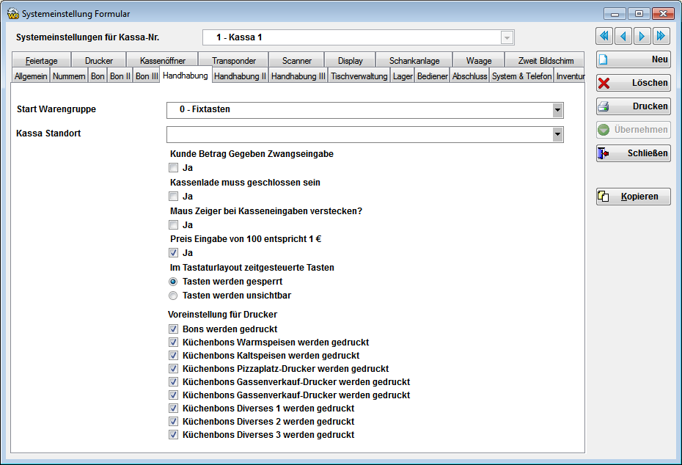Uncheck Küchenbons Diverses 2 werden gedruckt

point(174,422)
